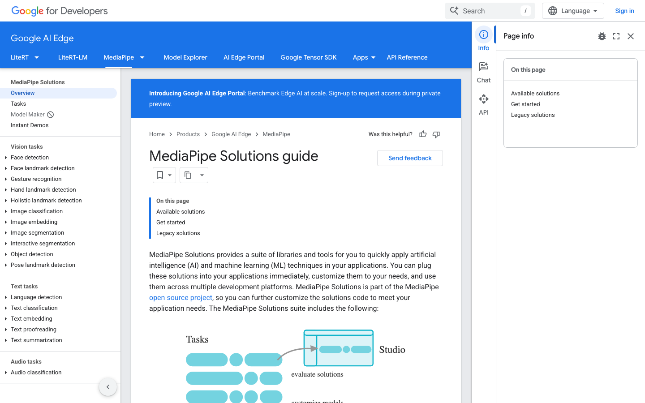The height and width of the screenshot is (403, 645).
Task: Click the MediaPipe breadcrumb
Action: coord(276,134)
